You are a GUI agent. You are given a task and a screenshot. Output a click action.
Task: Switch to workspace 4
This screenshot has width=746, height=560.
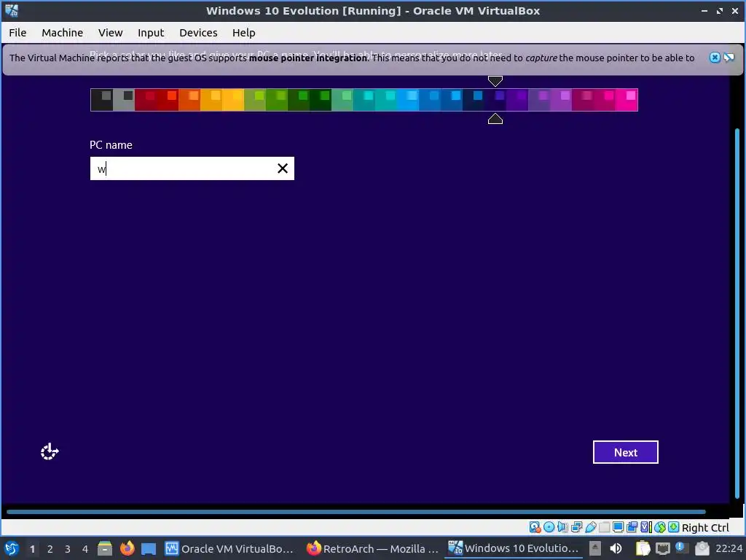(x=85, y=549)
